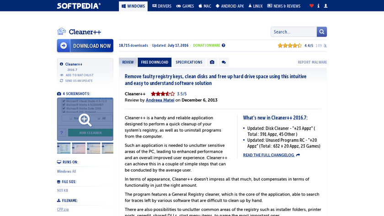Screen dimensions: 384x216
Task: Open the third small screenshot thumbnail
Action: tap(94, 148)
